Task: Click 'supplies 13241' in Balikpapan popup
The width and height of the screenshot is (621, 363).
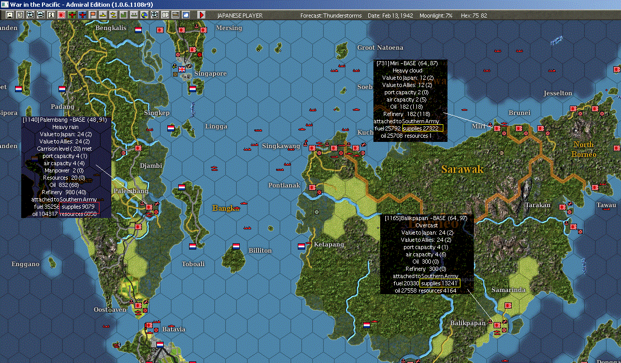Action: [439, 283]
